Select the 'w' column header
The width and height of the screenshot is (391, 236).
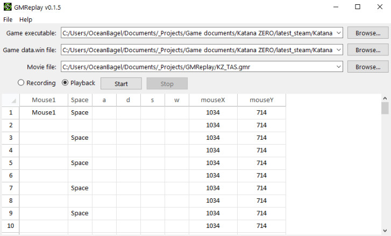coord(177,100)
